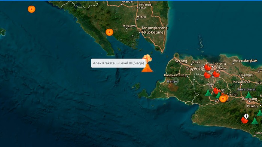
Task: Click the Rangkasbitung town label
Action: click(x=175, y=75)
